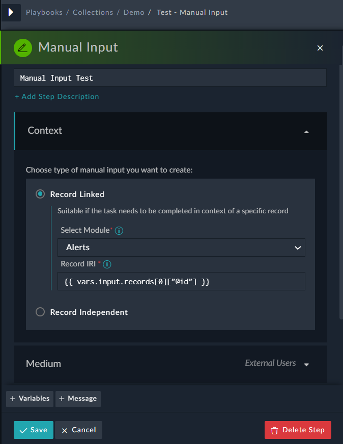This screenshot has height=444, width=343.
Task: Click the info icon beside Select Module
Action: [119, 230]
